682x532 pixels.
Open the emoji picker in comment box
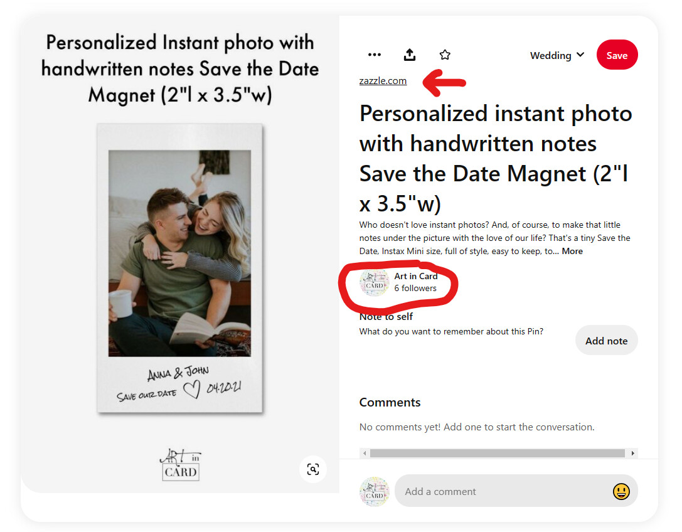click(x=621, y=492)
